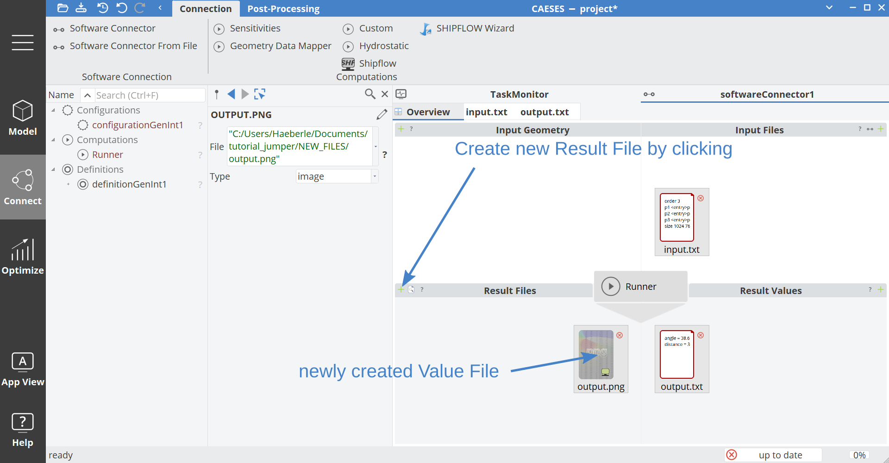Open the Post-Processing ribbon tab

(283, 9)
